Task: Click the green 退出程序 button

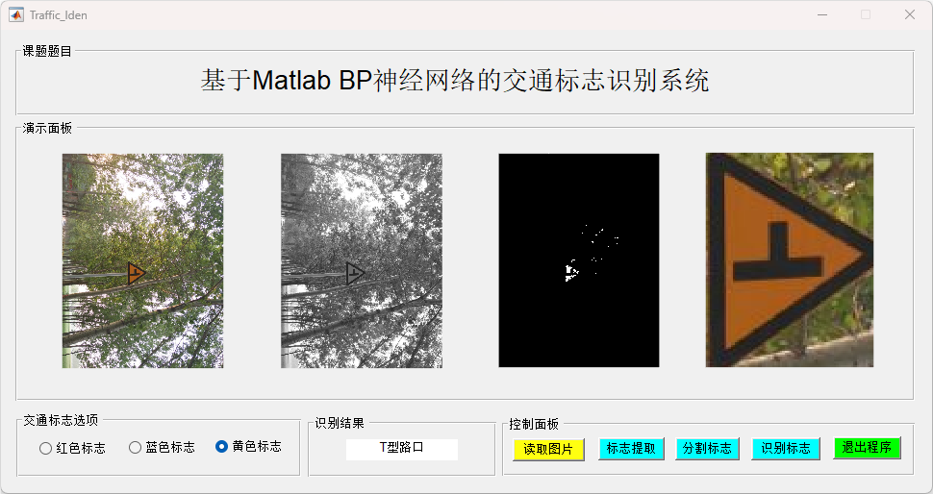Action: (867, 447)
